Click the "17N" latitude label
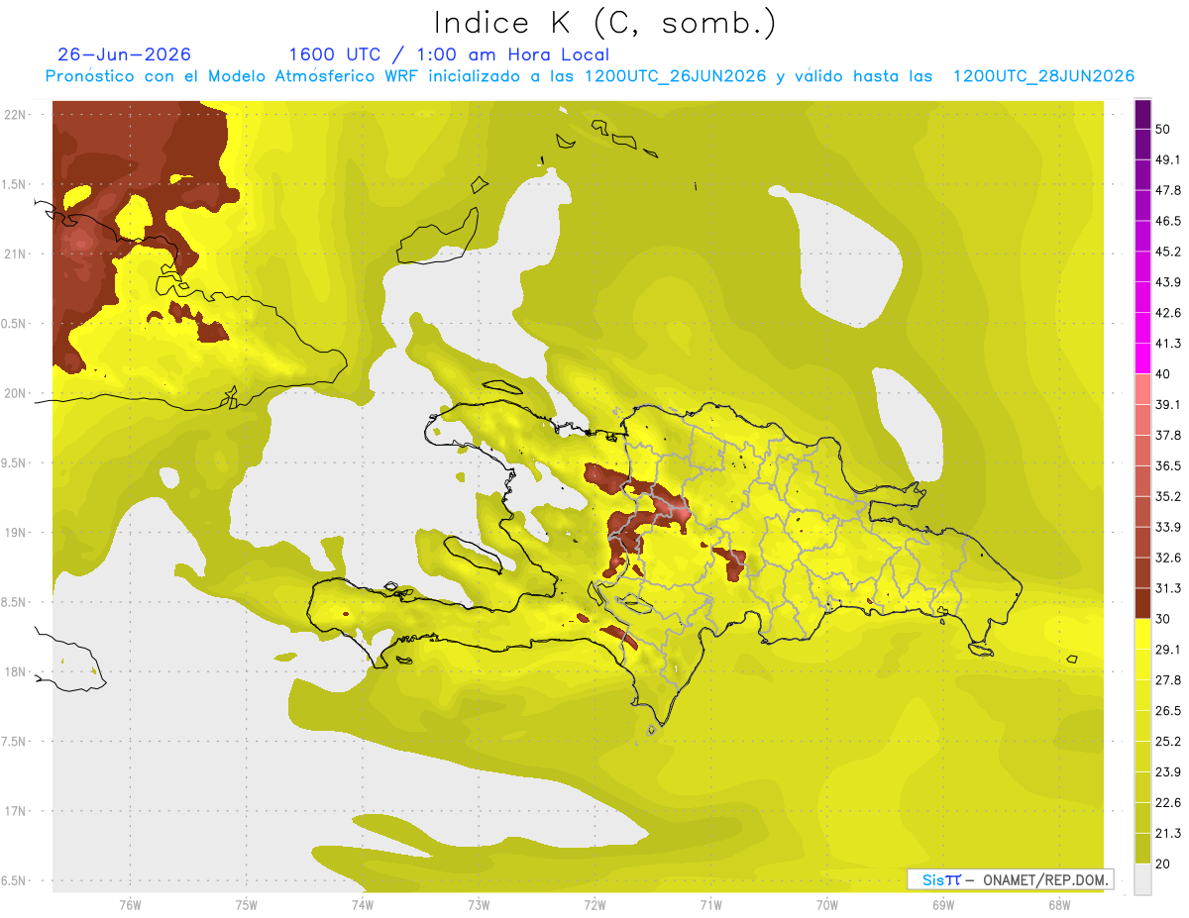Viewport: 1189px width, 918px height. [x=15, y=811]
